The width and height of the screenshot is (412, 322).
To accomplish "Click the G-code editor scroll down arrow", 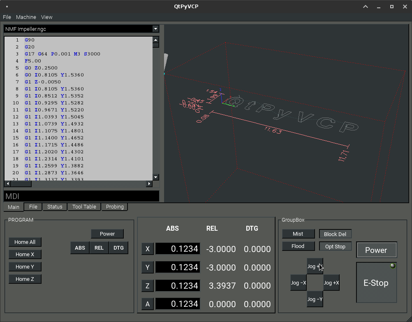I will point(155,177).
